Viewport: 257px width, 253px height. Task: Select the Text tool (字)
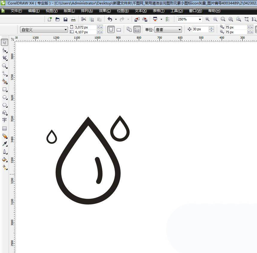4,120
